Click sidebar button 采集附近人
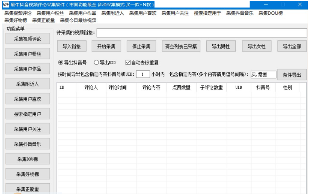 click(x=27, y=83)
